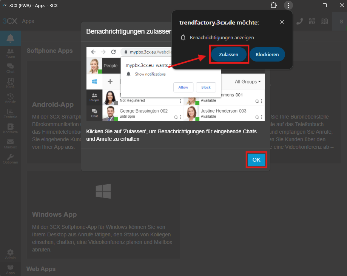Open the Chat sidebar section
Screen dimensions: 347x276
coord(10,68)
